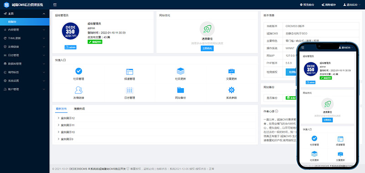The image size is (365, 173).
Task: Click the blue admin badge under desktop avatar
Action: tap(71, 47)
